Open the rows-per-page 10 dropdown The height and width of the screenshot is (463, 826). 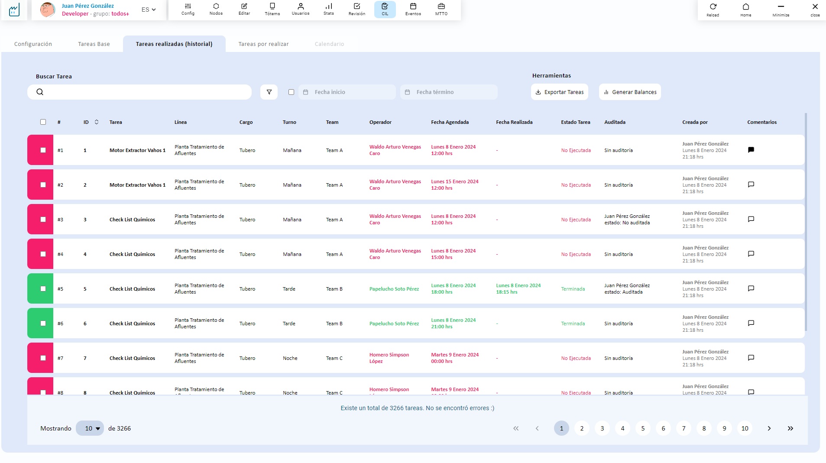[x=90, y=428]
